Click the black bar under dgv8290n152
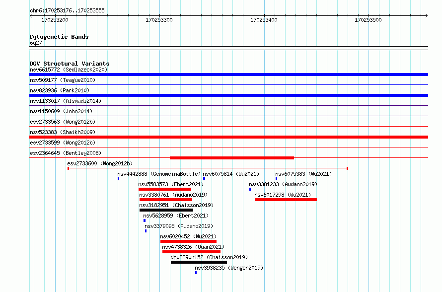Viewport: 442px width, 292px height. tap(199, 262)
